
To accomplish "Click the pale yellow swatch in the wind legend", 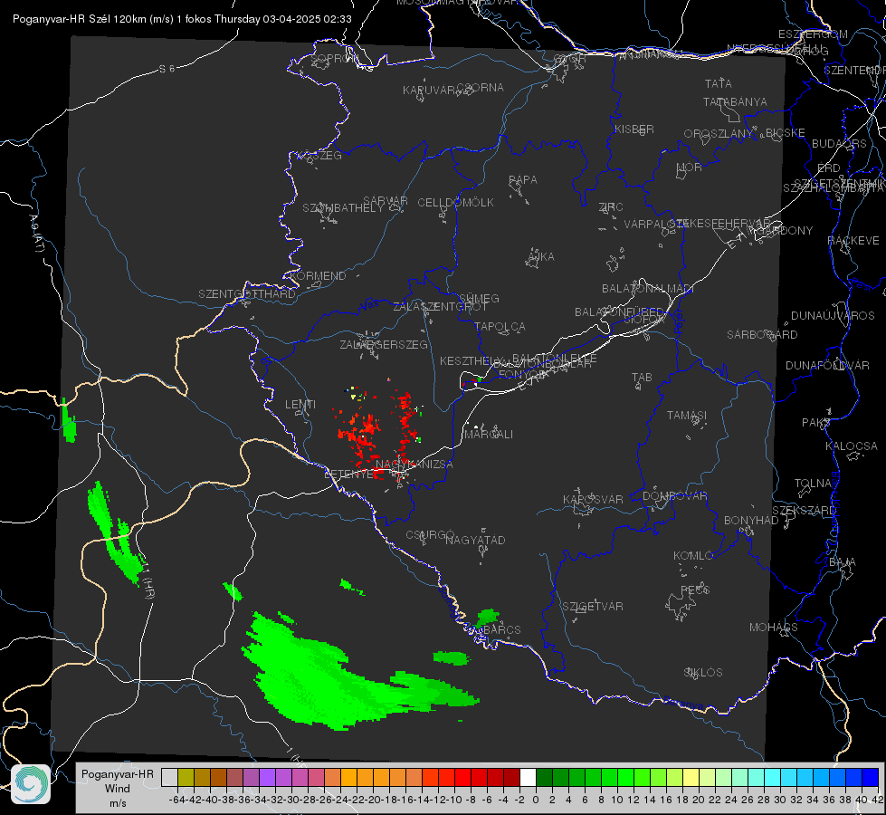I will point(691,778).
